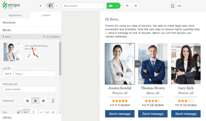Open the 5 reviews link

coord(124,105)
